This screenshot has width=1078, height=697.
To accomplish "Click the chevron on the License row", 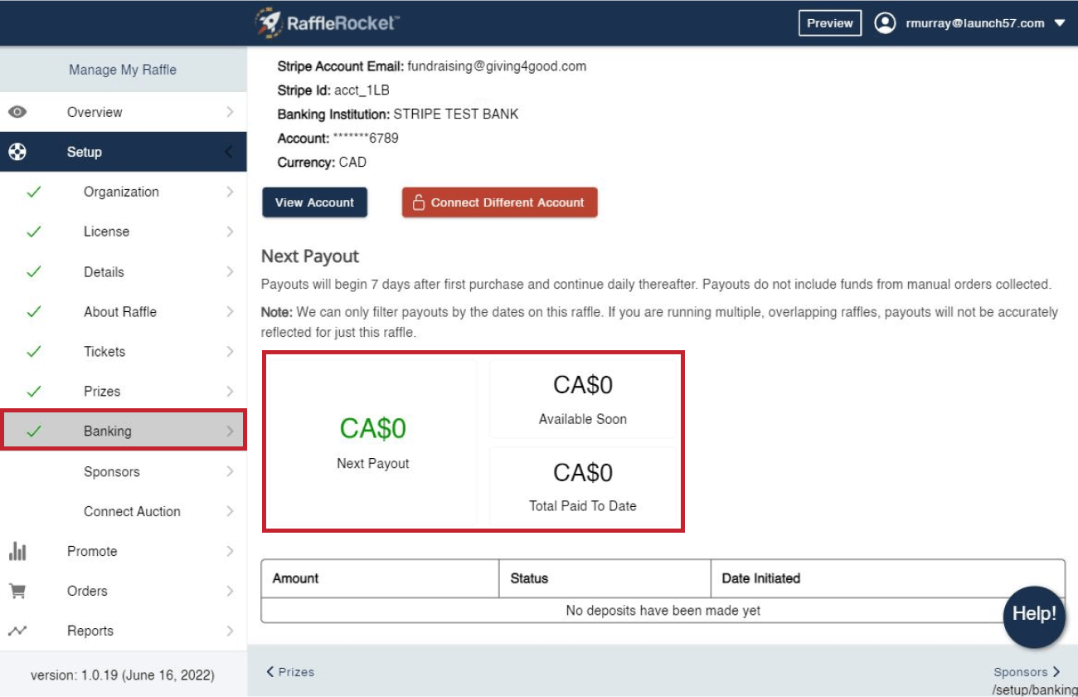I will coord(230,232).
